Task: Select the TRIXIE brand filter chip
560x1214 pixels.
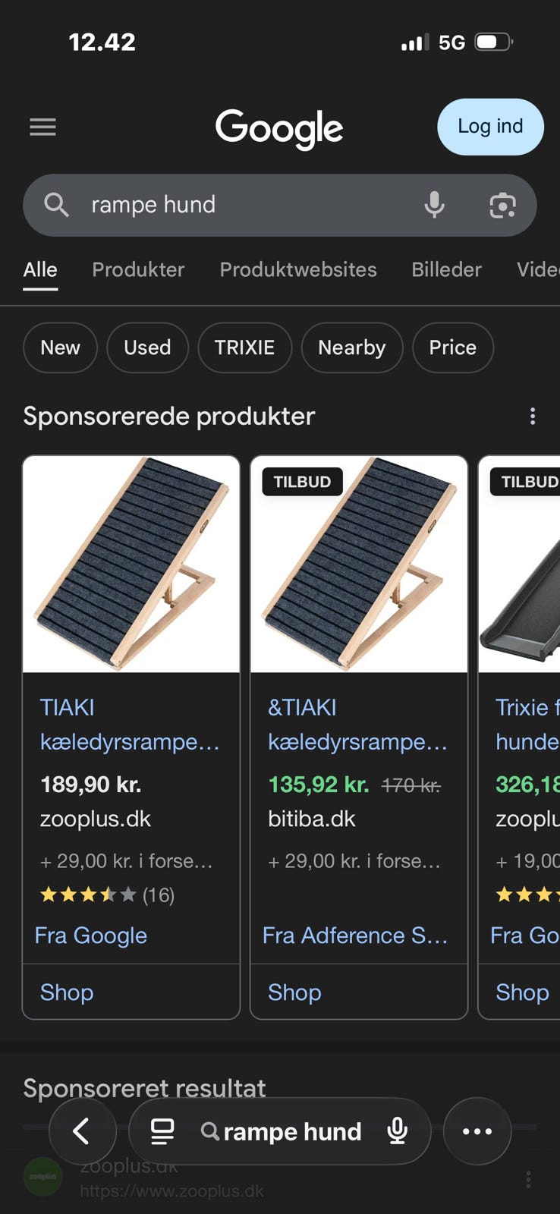Action: pos(244,348)
